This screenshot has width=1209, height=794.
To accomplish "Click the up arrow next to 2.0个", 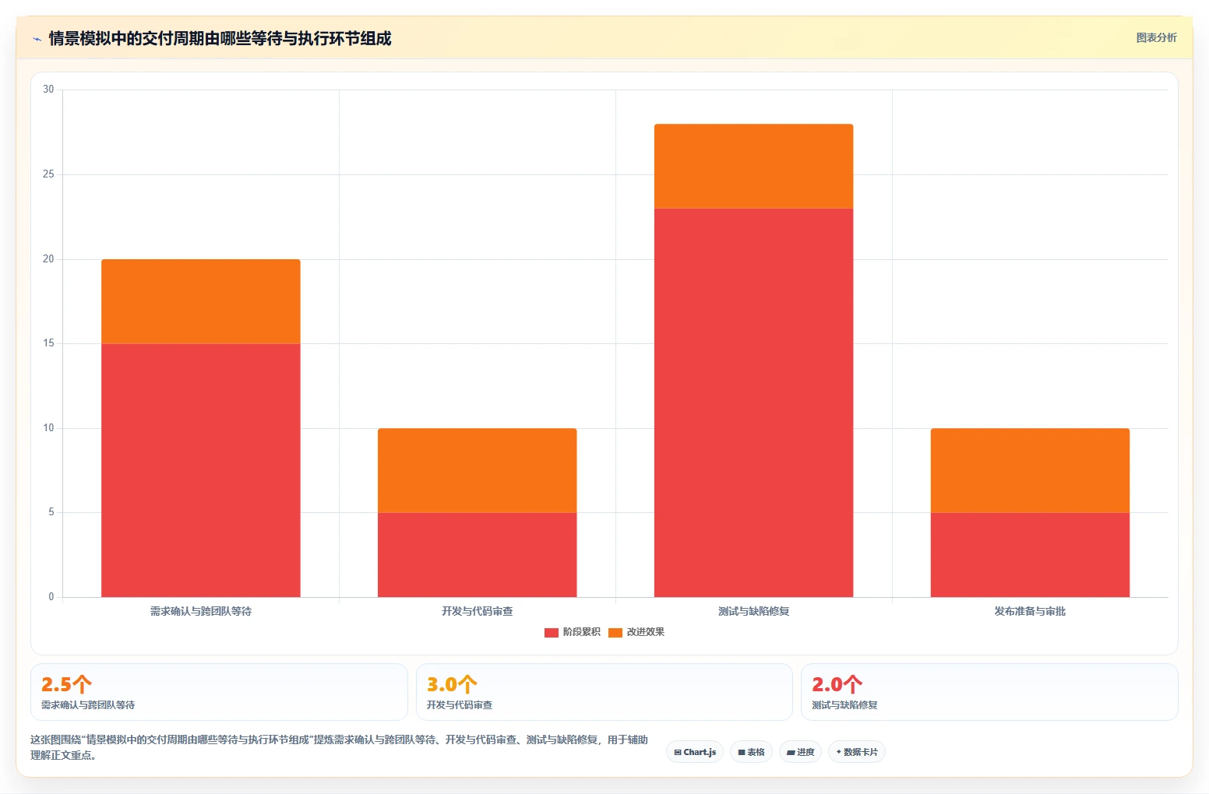I will [853, 684].
